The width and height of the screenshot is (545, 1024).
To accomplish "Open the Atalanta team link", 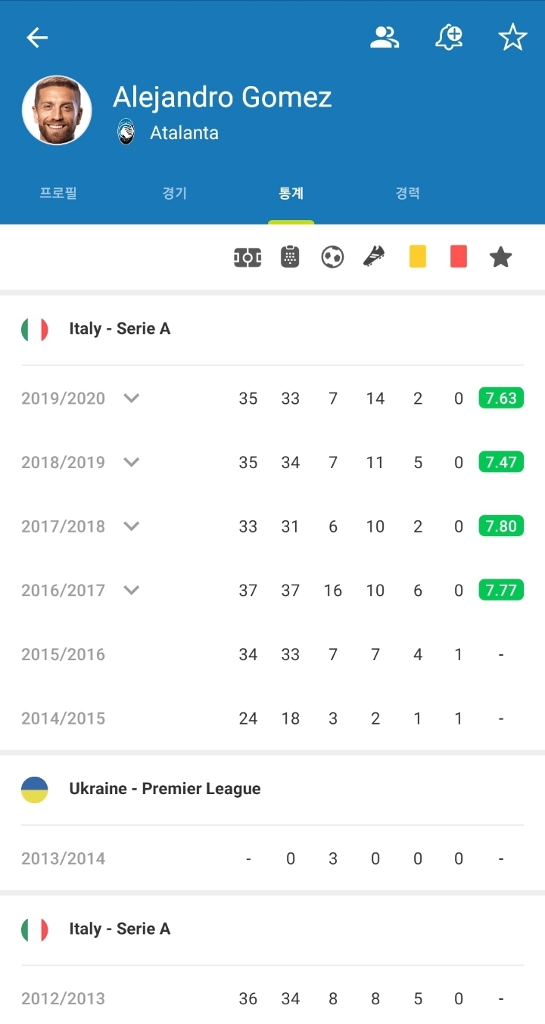I will click(184, 133).
